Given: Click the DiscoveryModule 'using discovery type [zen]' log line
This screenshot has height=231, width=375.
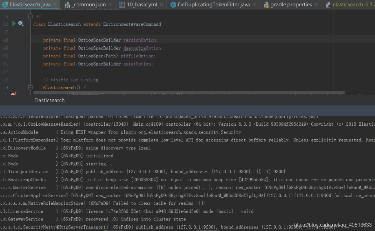Looking at the screenshot, I should [75, 148].
